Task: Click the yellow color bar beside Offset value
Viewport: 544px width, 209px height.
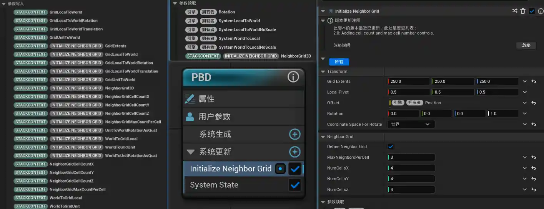Action: 390,103
